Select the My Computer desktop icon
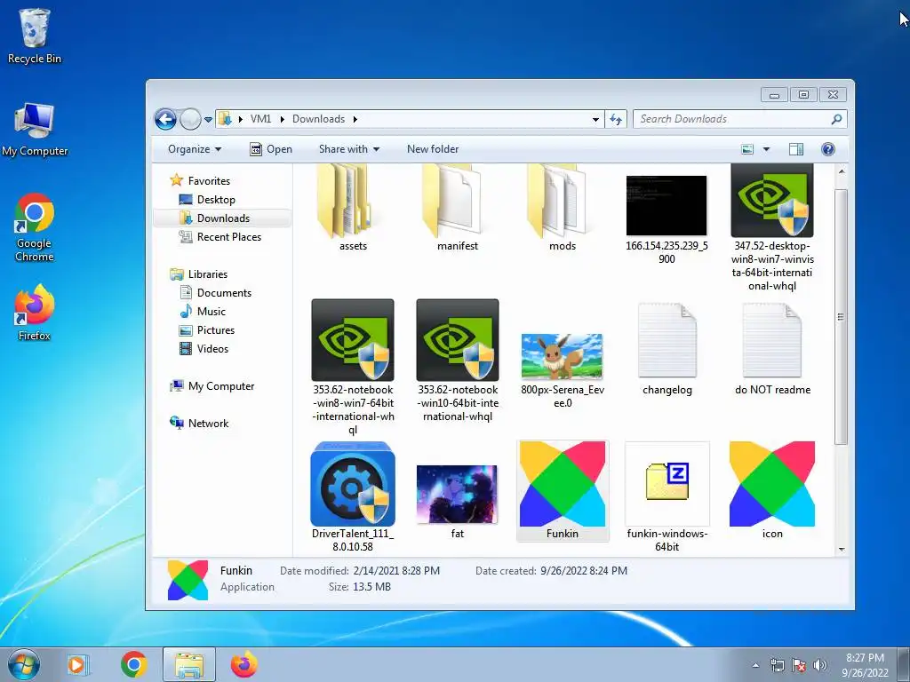Screen dimensions: 910x682 click(x=35, y=130)
